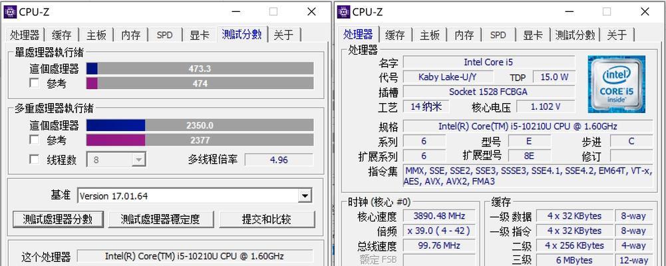Image resolution: width=666 pixels, height=266 pixels.
Task: Open 主板 tab in left window
Action: click(x=96, y=35)
